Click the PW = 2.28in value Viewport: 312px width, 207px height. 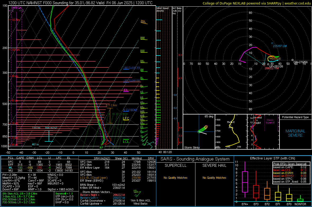pyautogui.click(x=10, y=175)
